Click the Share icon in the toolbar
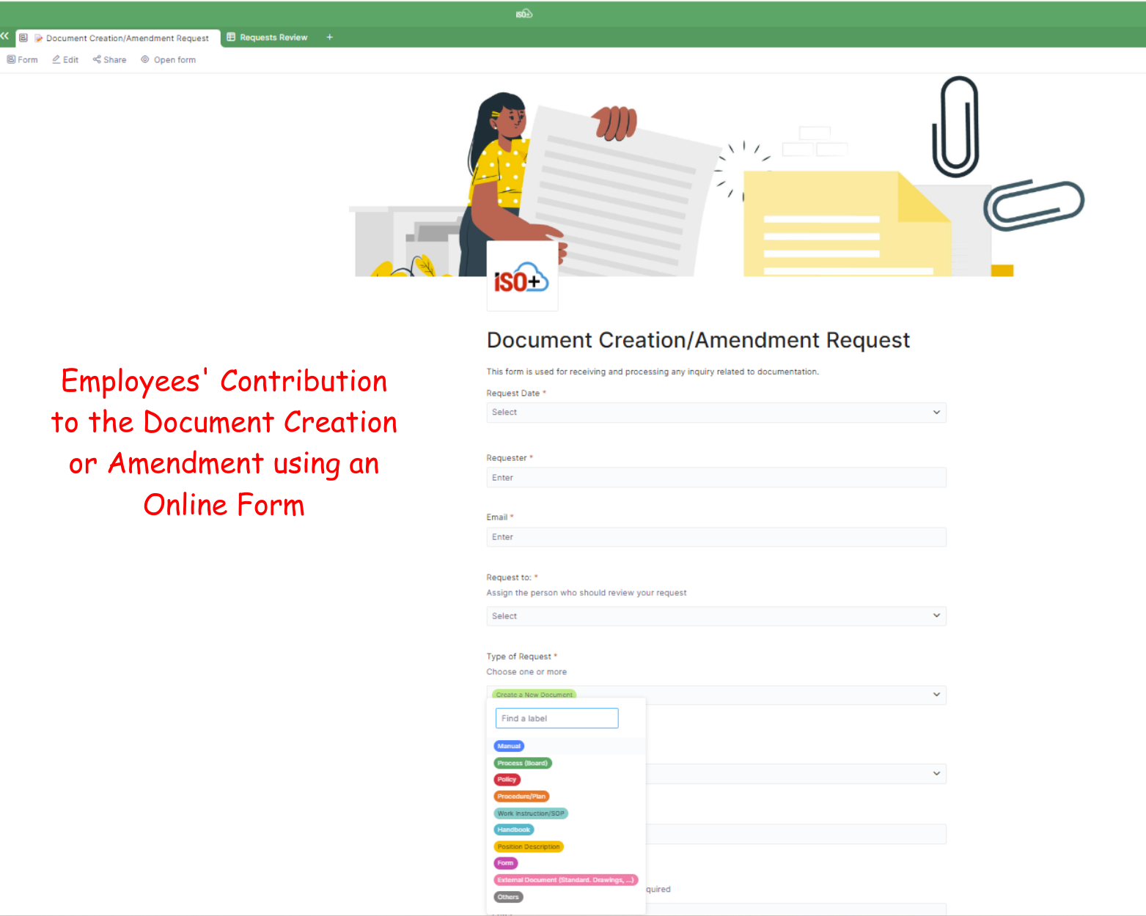 coord(97,60)
